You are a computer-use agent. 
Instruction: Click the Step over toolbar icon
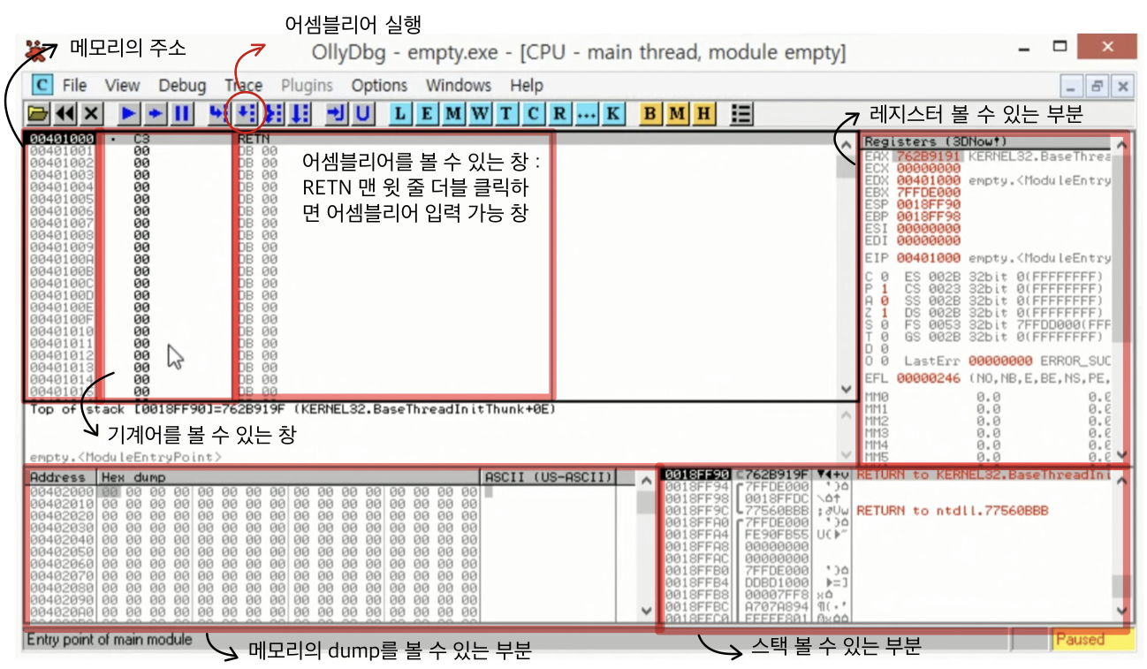[247, 113]
